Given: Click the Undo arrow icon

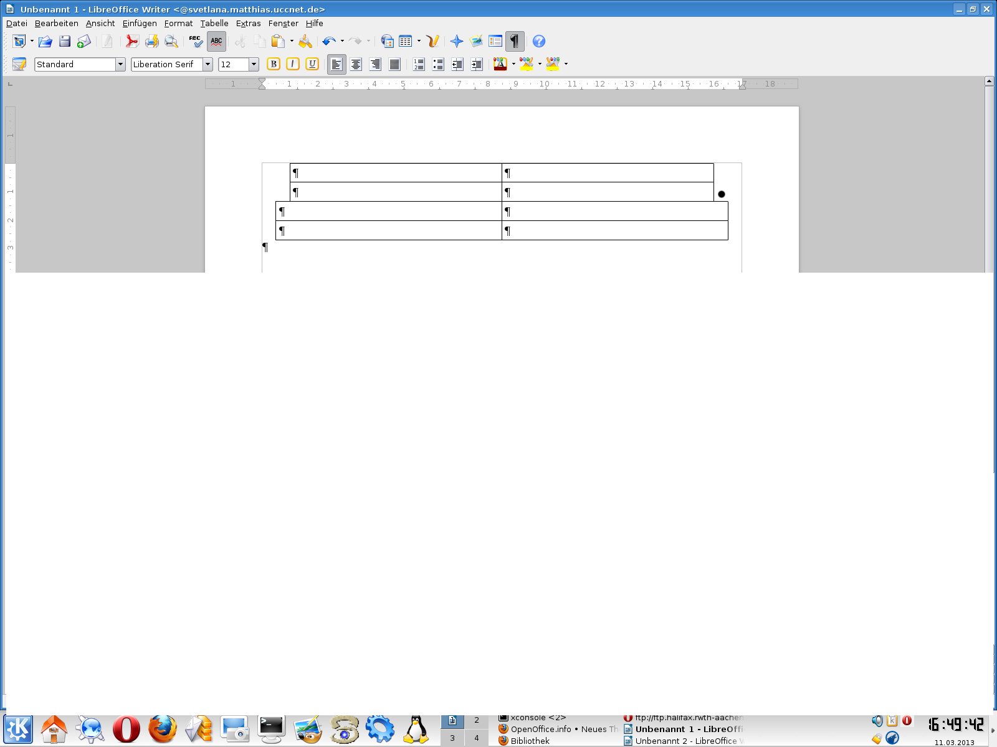Looking at the screenshot, I should (x=328, y=42).
